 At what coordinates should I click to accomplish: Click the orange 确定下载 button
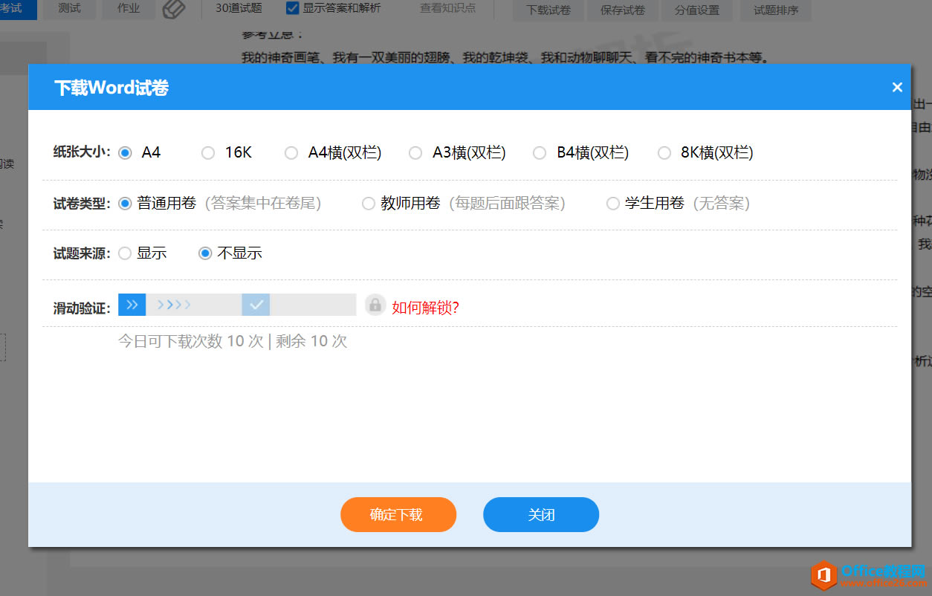pos(398,514)
